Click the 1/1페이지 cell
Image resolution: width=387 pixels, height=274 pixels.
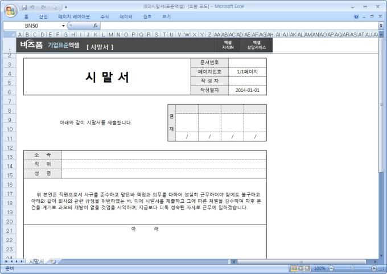coord(248,72)
